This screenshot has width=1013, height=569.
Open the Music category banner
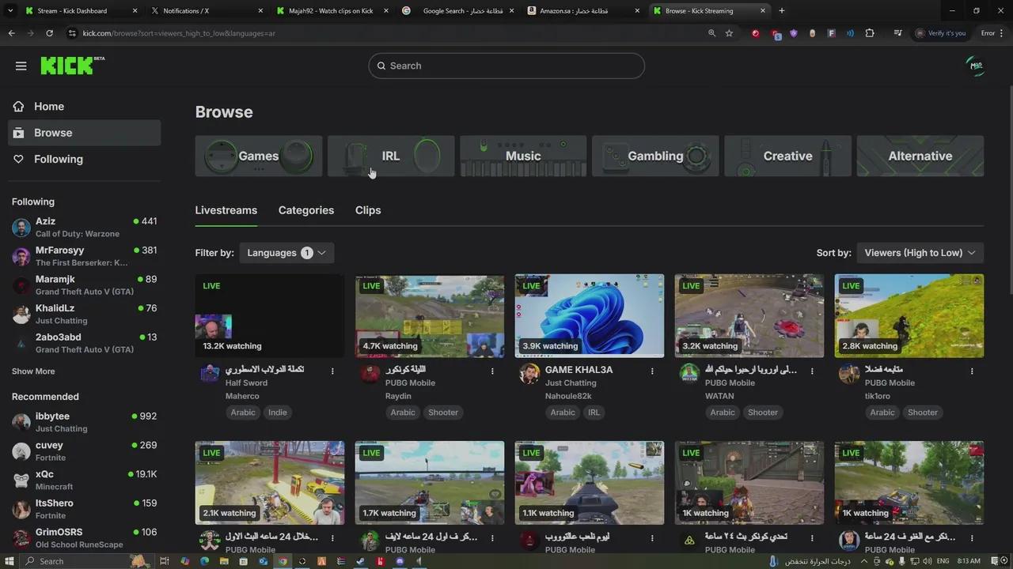[523, 156]
